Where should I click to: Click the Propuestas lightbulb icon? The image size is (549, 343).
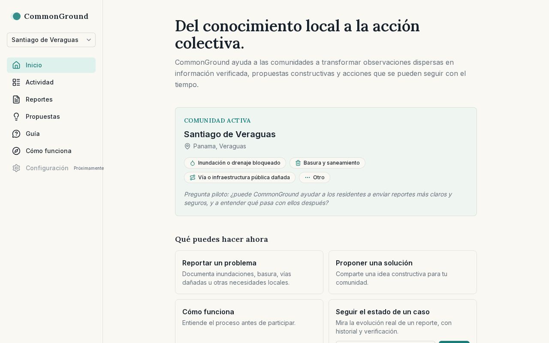(x=16, y=117)
